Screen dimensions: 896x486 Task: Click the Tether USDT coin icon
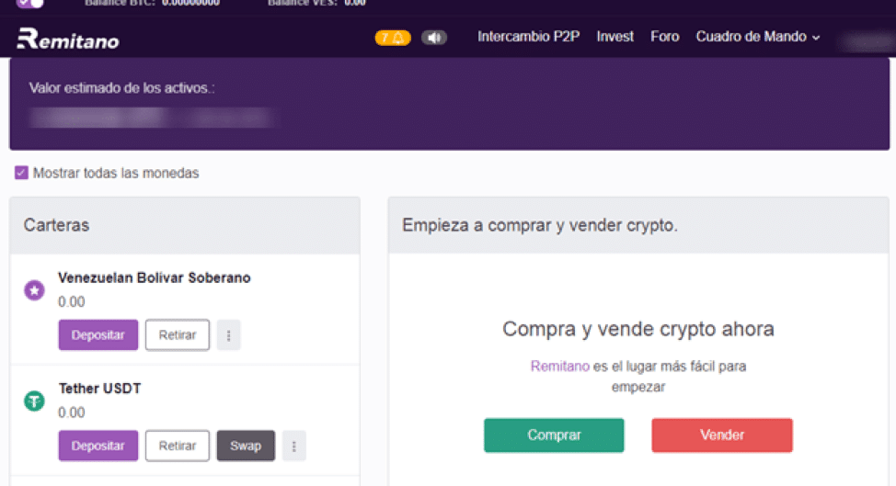tap(34, 401)
